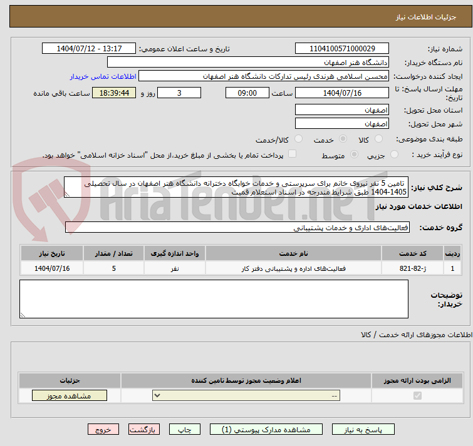Select the جزیی purchase type radio

coord(394,155)
